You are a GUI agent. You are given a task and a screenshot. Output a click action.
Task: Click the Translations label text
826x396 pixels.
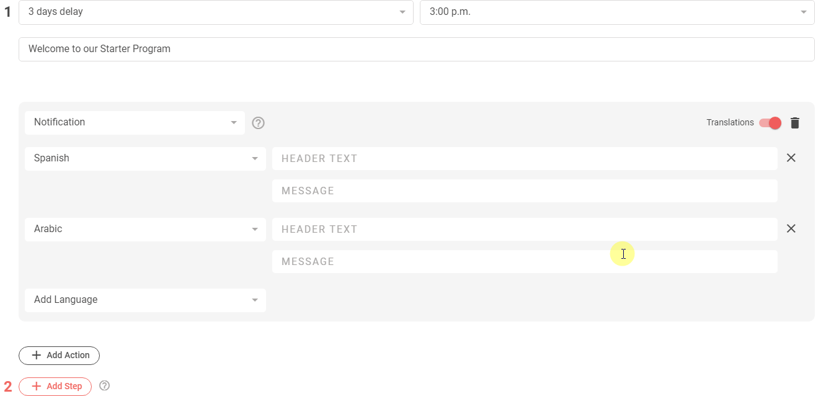tap(729, 123)
